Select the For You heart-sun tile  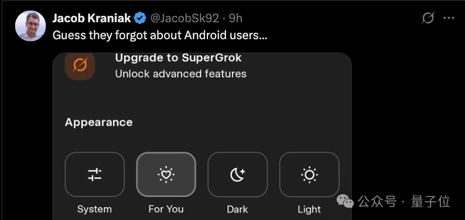(166, 174)
